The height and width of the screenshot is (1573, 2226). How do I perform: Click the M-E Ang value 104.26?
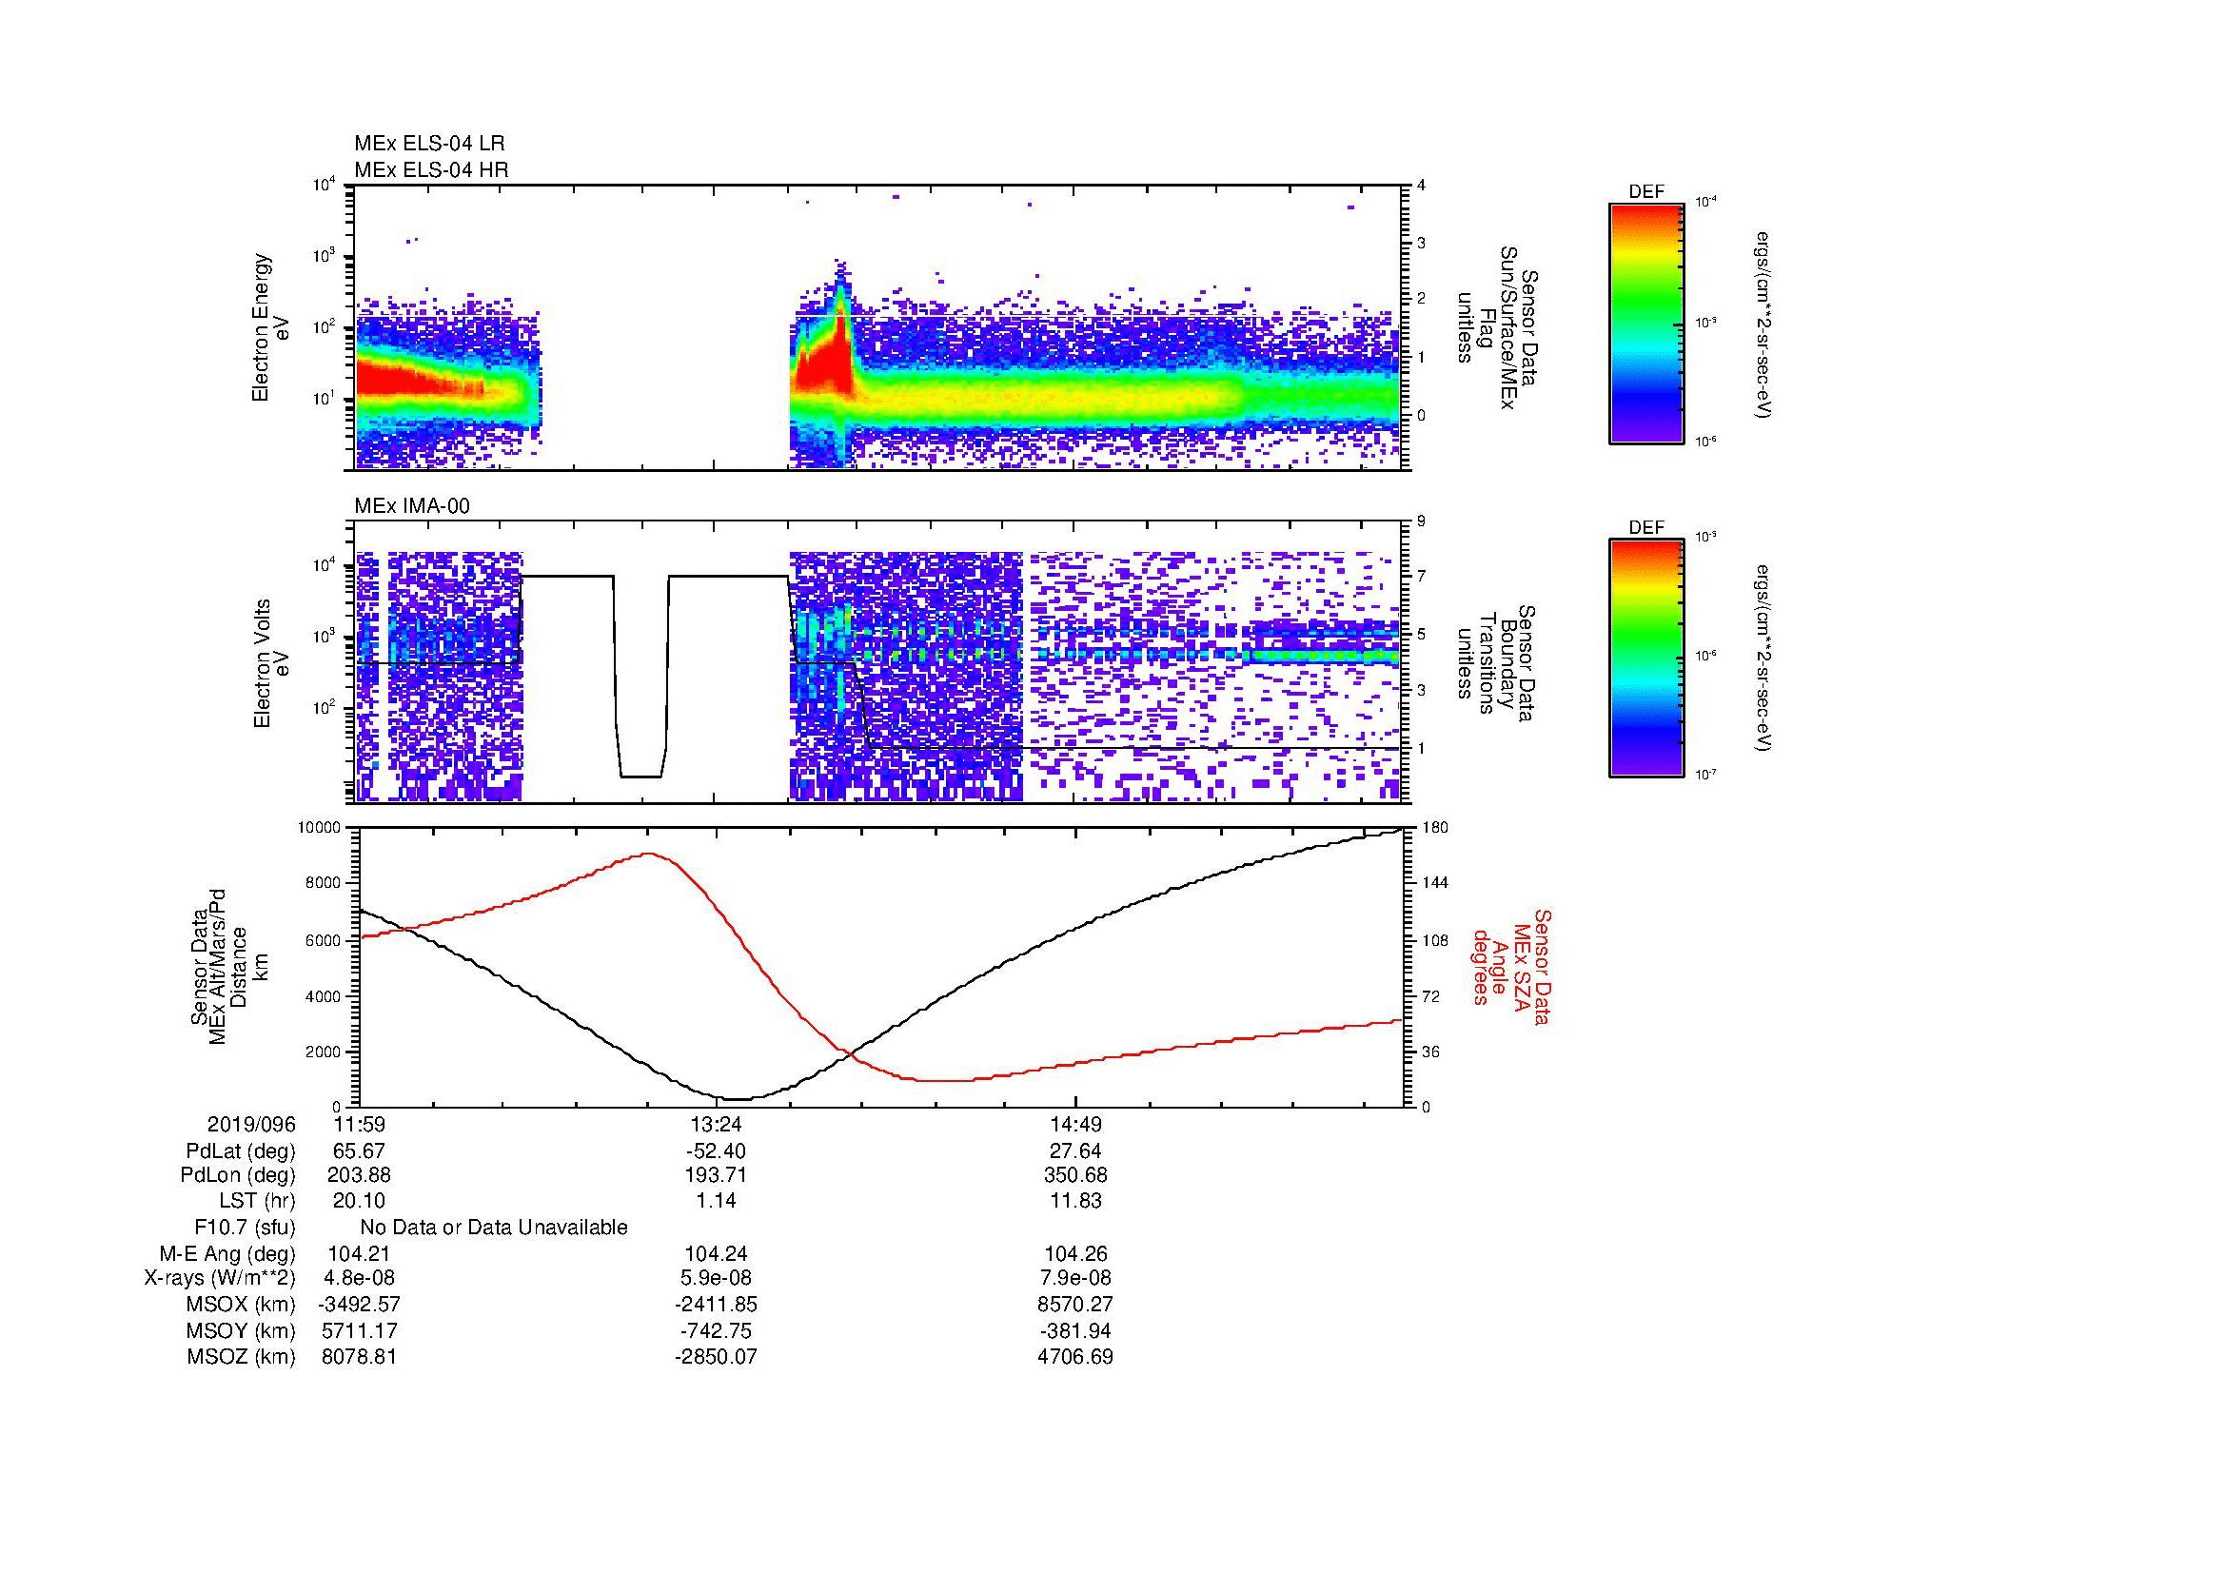[x=1075, y=1254]
